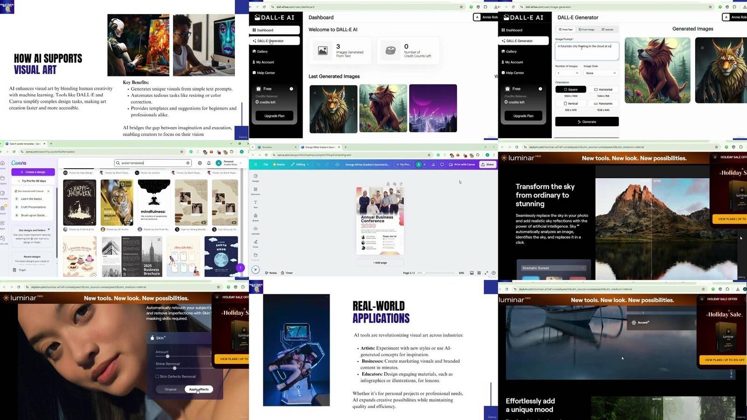Click the Generate button
The width and height of the screenshot is (747, 420).
point(587,121)
